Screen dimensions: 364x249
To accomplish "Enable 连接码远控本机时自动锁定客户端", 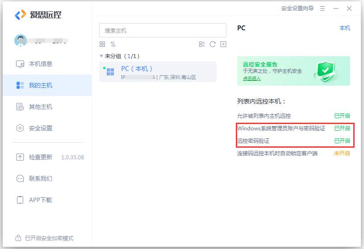I will click(342, 153).
